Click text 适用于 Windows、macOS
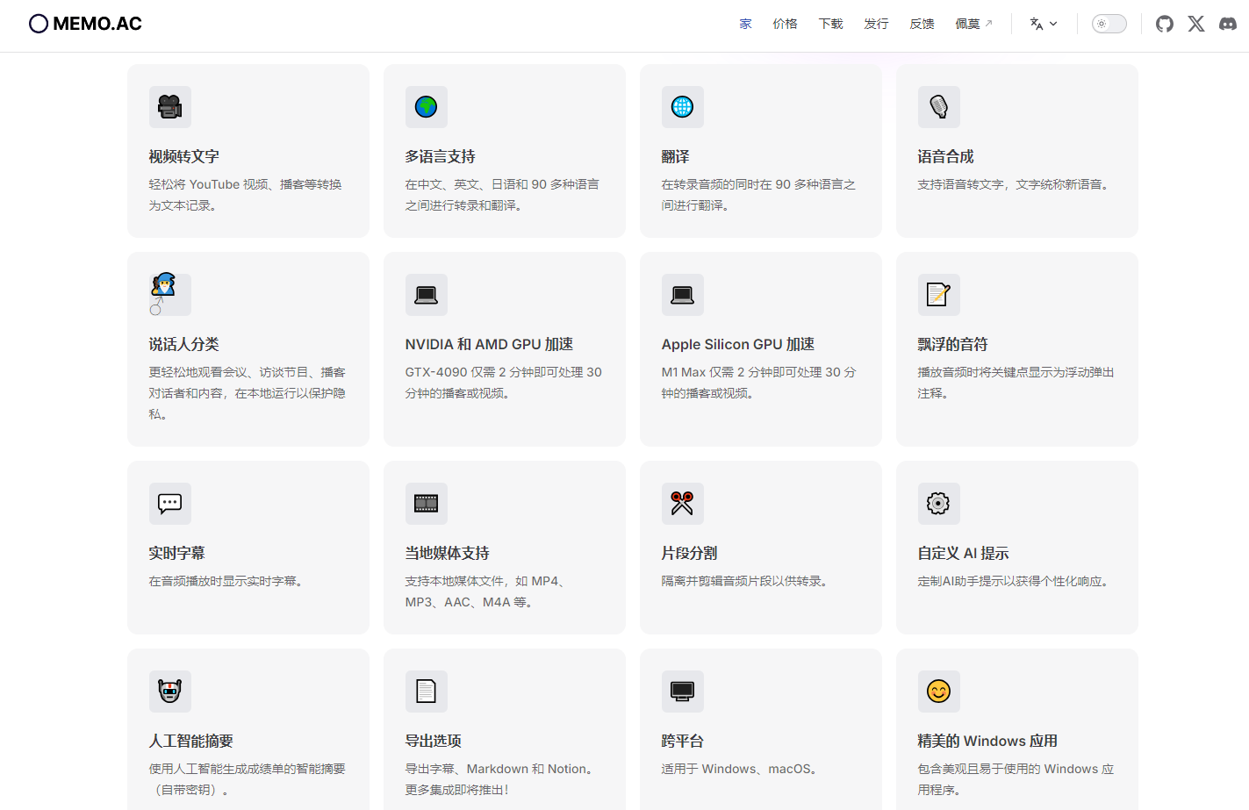Image resolution: width=1249 pixels, height=810 pixels. [x=742, y=769]
